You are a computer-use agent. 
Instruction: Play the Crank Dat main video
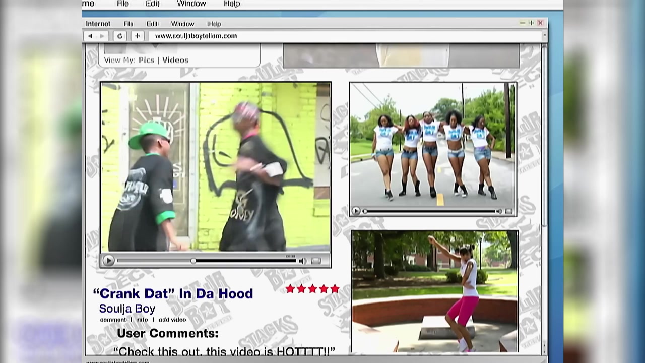[x=108, y=261]
